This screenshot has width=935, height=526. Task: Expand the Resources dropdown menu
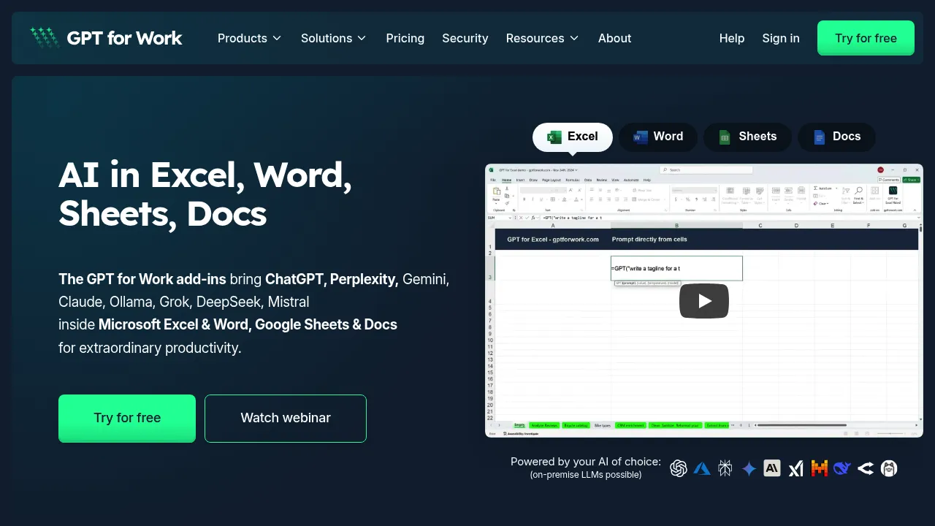[x=542, y=38]
